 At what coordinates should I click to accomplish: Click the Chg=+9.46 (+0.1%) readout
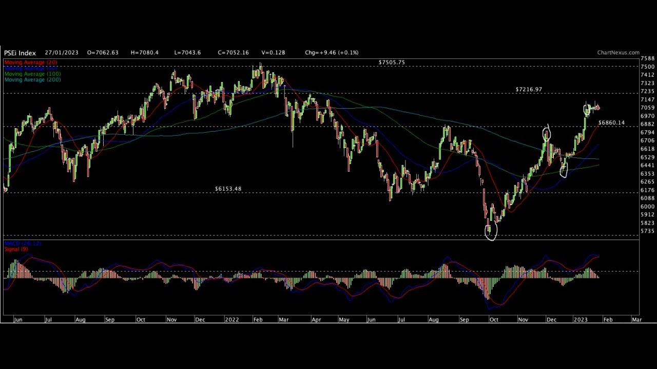[332, 53]
